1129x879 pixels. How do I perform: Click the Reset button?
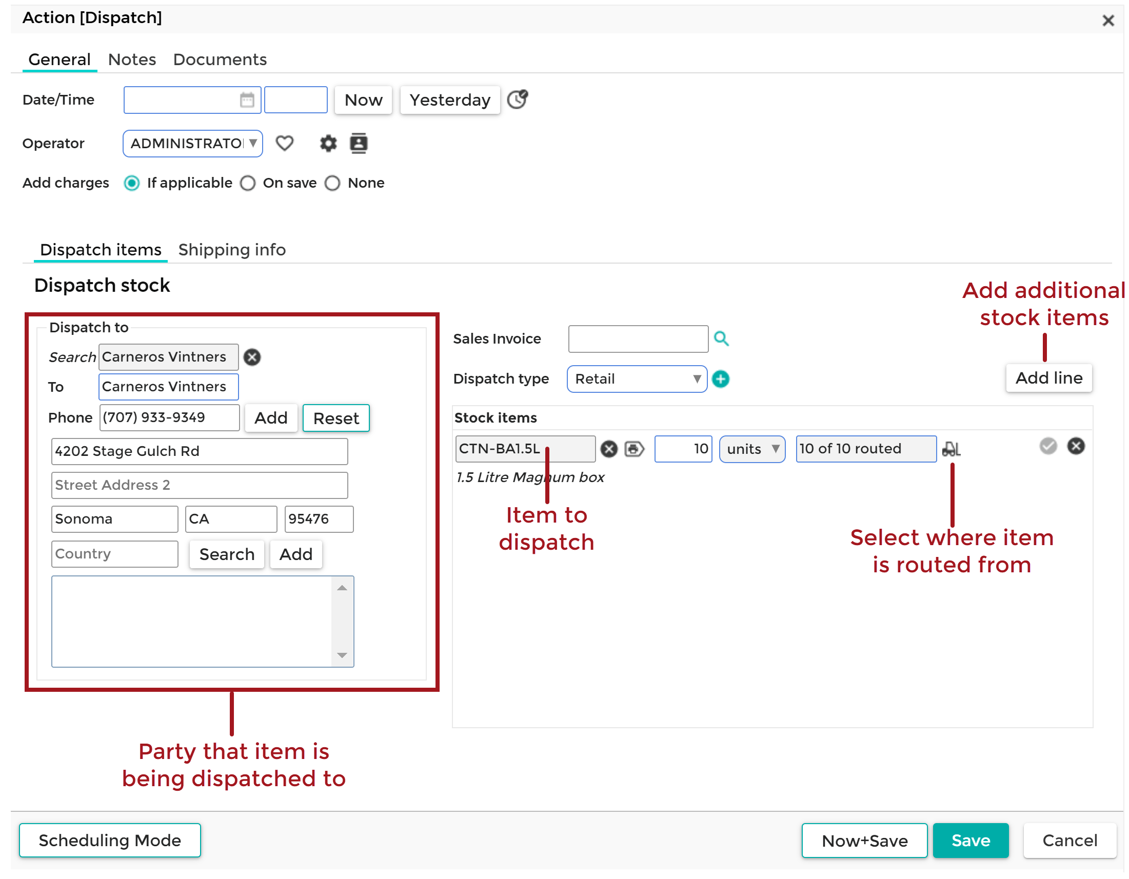pos(336,418)
